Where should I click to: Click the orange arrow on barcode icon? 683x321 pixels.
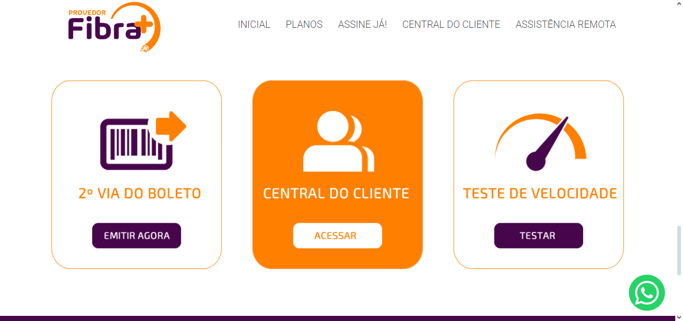pos(171,126)
